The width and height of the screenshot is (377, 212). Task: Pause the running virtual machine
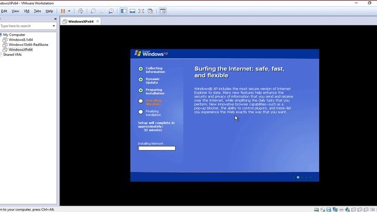(63, 11)
